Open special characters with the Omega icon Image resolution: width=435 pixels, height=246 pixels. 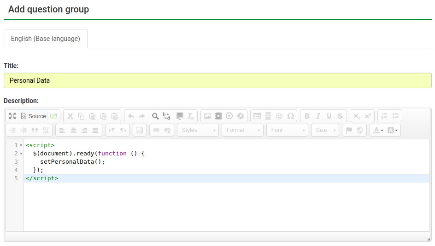[x=290, y=116]
